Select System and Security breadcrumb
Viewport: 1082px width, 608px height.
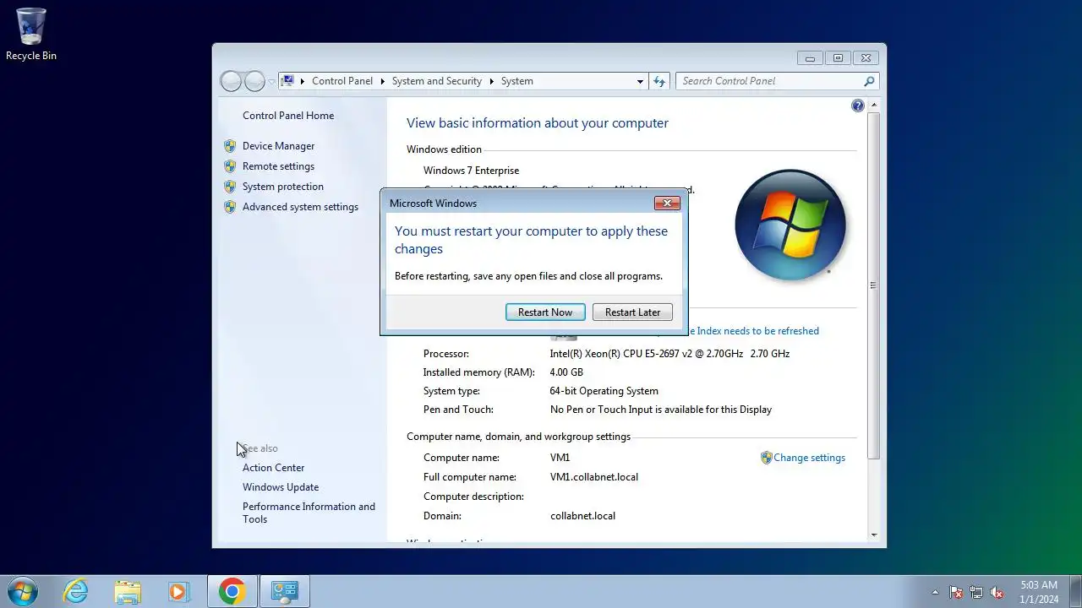point(437,81)
